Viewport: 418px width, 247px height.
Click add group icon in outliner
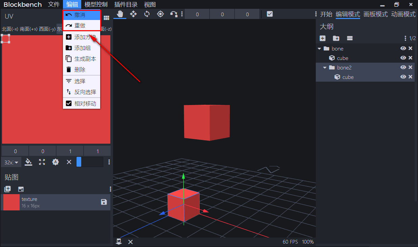pos(336,38)
